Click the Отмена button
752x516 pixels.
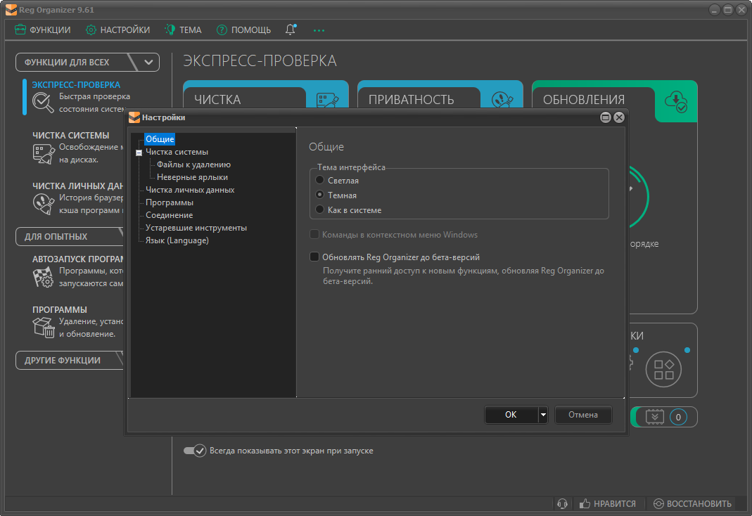pyautogui.click(x=583, y=415)
